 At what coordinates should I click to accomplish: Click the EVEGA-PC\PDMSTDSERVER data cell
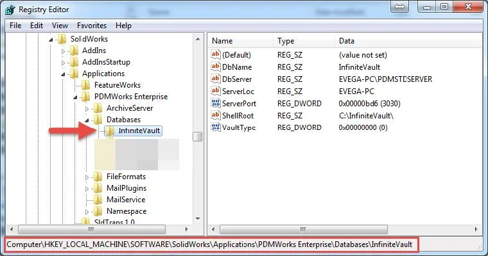(x=385, y=79)
